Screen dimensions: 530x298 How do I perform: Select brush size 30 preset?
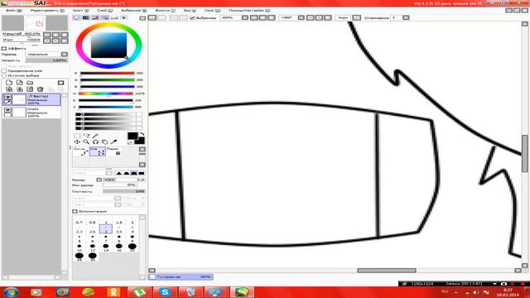[x=92, y=257]
